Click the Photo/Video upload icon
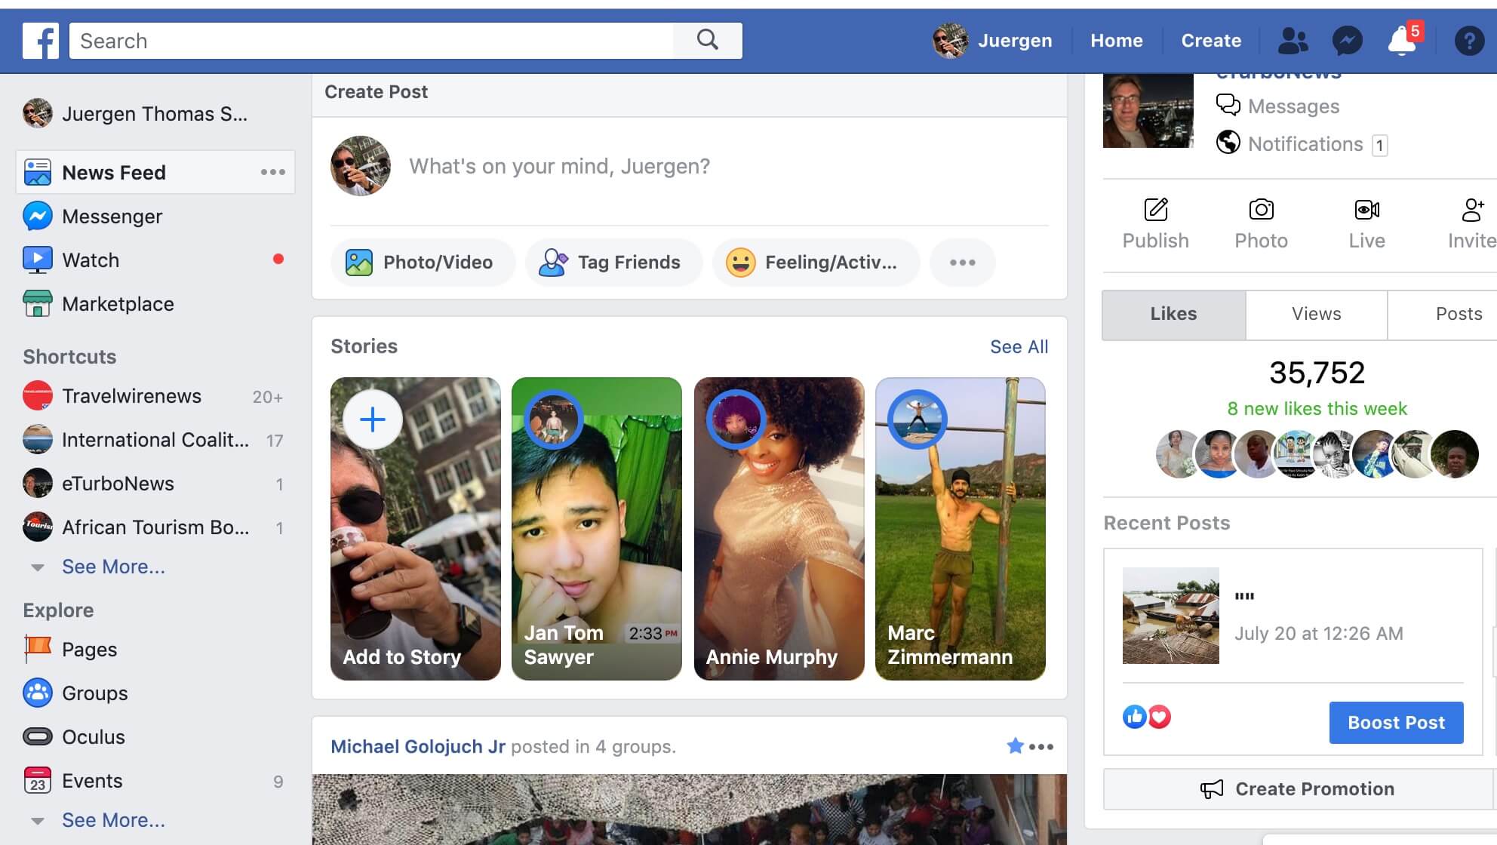 click(x=360, y=262)
